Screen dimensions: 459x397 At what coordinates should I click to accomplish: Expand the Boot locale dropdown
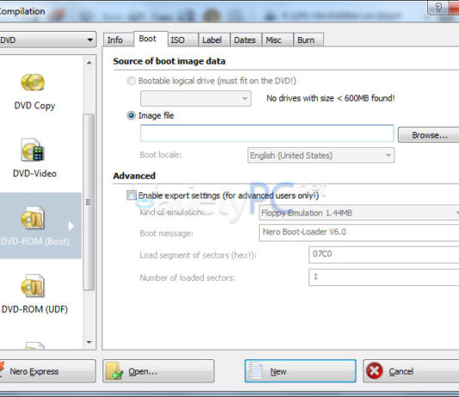click(321, 155)
